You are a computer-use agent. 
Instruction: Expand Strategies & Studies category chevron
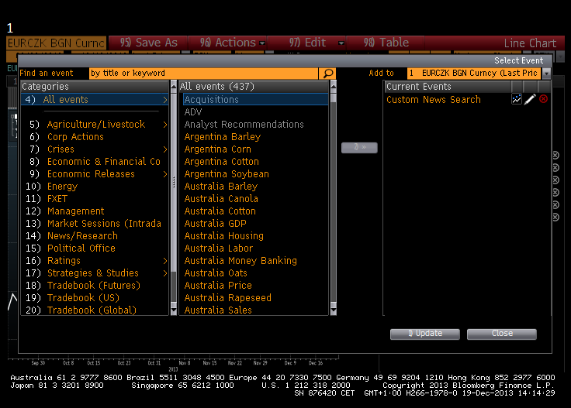coord(165,273)
